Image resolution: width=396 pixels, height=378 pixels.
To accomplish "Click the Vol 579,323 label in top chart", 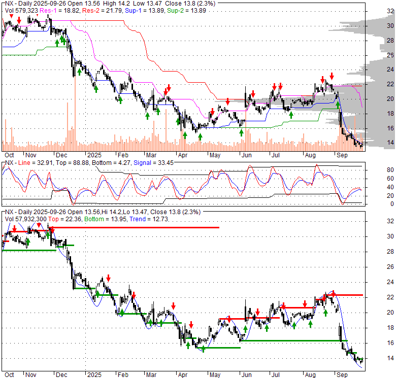I will pos(21,11).
